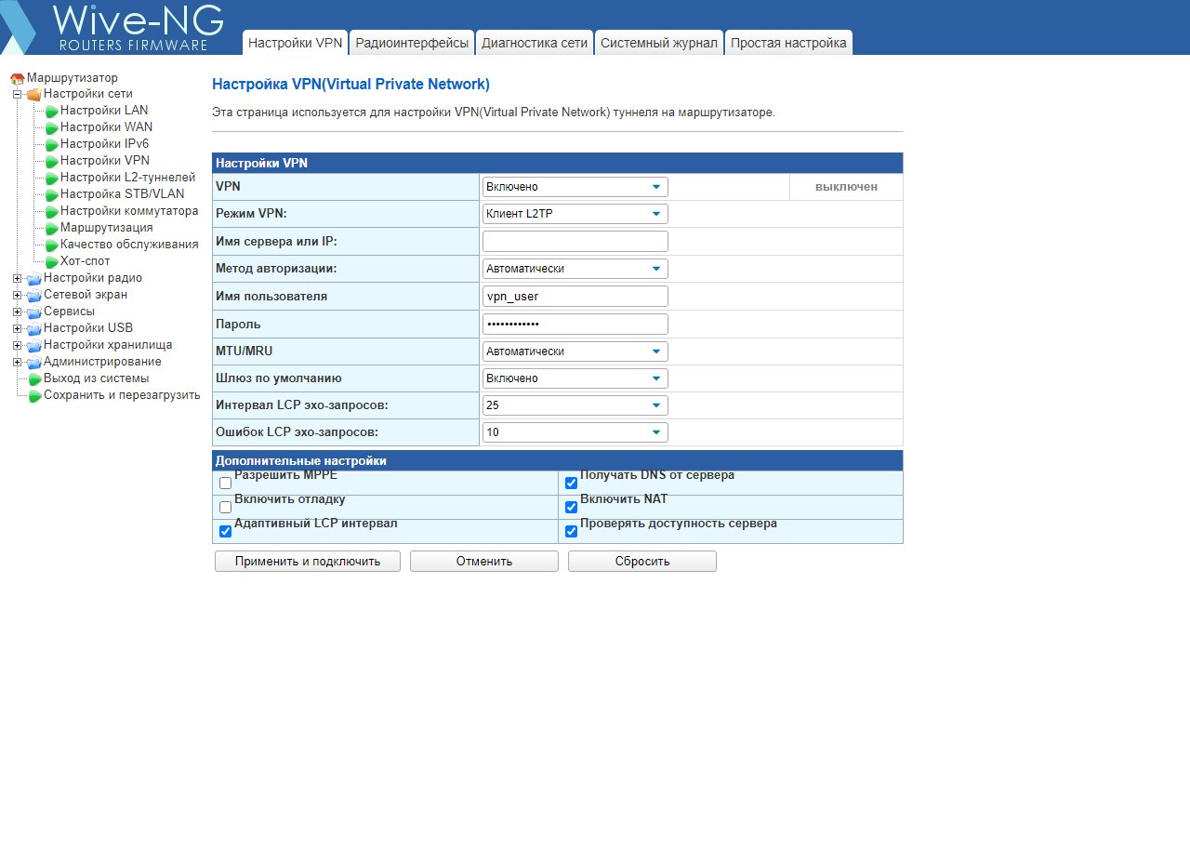The width and height of the screenshot is (1190, 849).
Task: Click the green icon beside Настройки IPv6
Action: (52, 145)
